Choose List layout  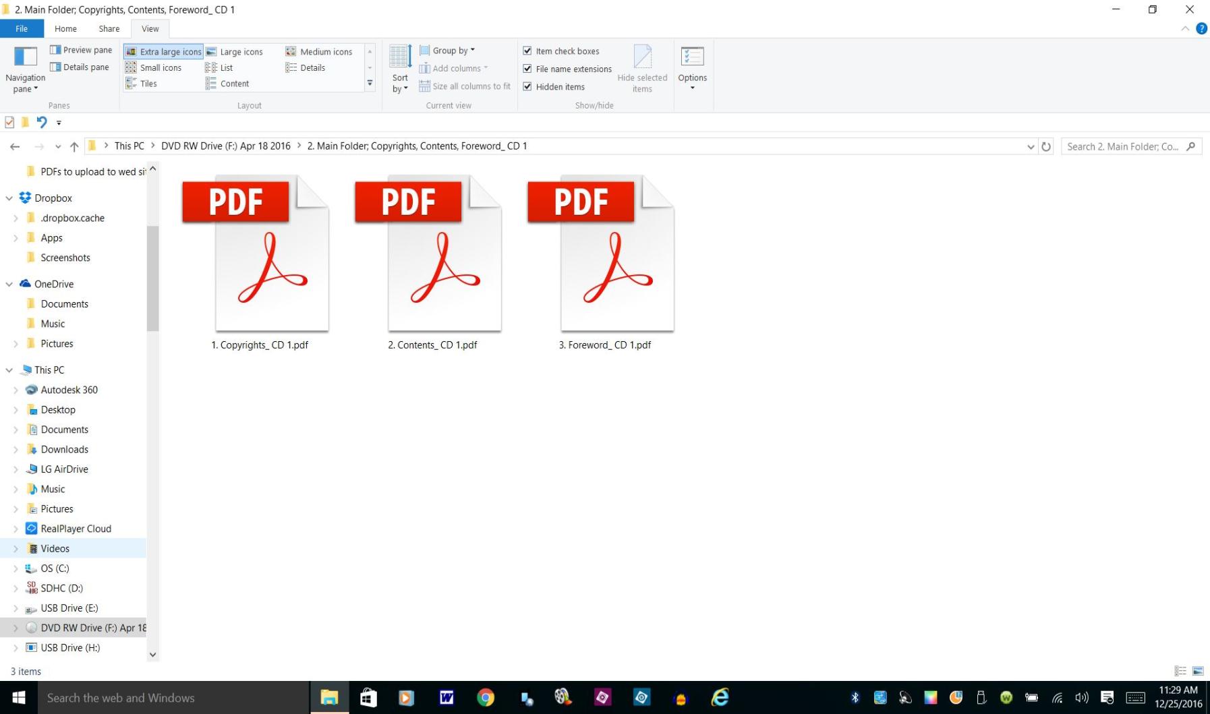(x=219, y=67)
